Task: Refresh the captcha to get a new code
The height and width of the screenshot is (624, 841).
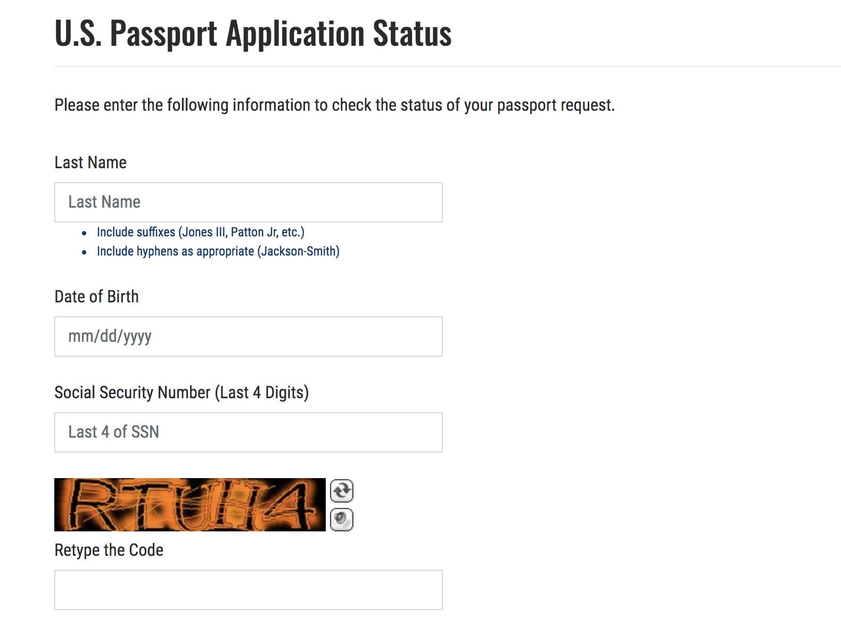Action: click(341, 490)
